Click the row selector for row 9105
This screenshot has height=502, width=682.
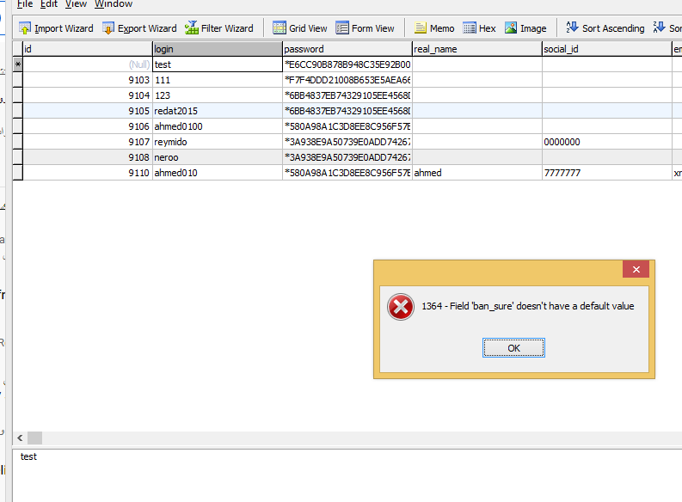click(17, 111)
